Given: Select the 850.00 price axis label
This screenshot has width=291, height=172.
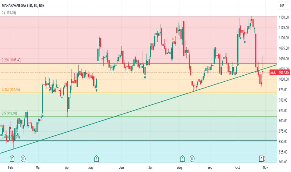Looking at the screenshot, I should 284,141.
